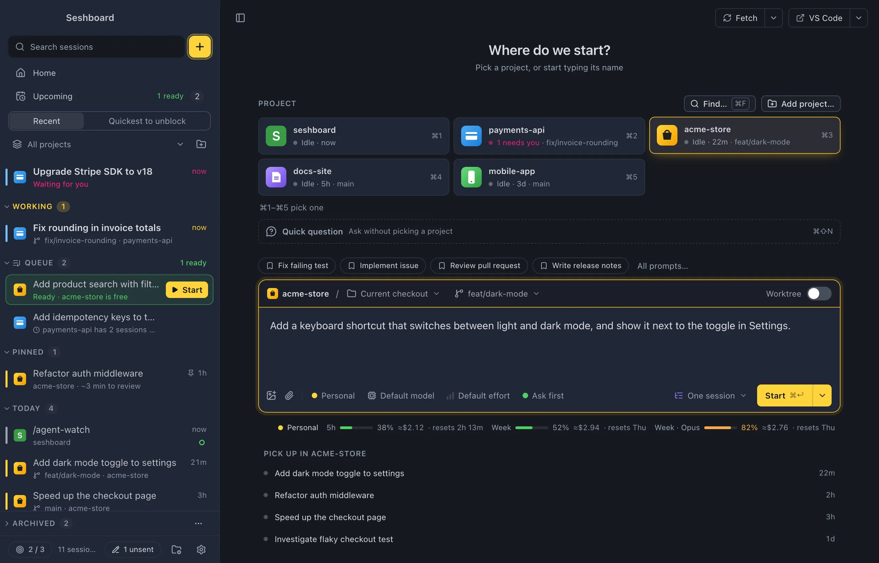The image size is (879, 563).
Task: Click the Start button on queued product search
Action: coord(187,289)
